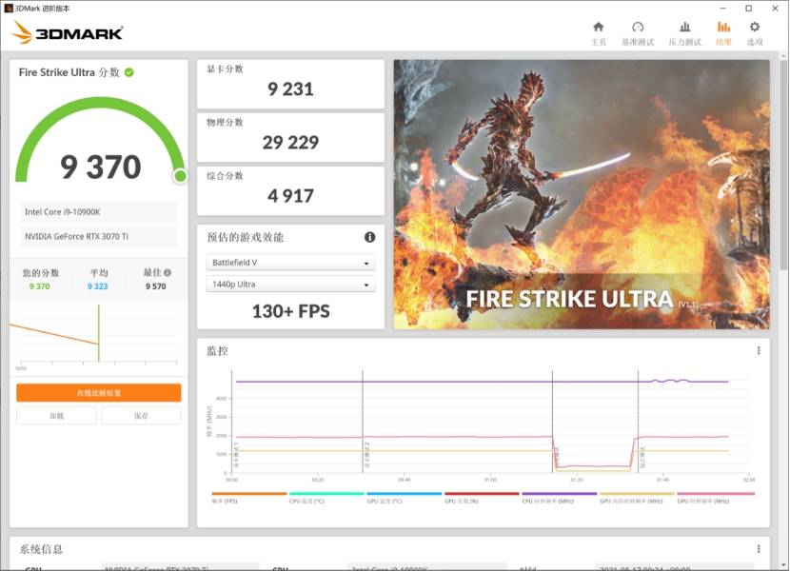Screen dimensions: 790x571
Task: Click the Intel Core i9-10900K field
Action: pos(99,212)
